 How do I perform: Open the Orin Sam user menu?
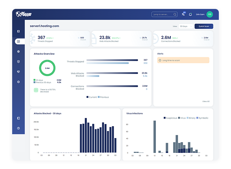point(200,15)
